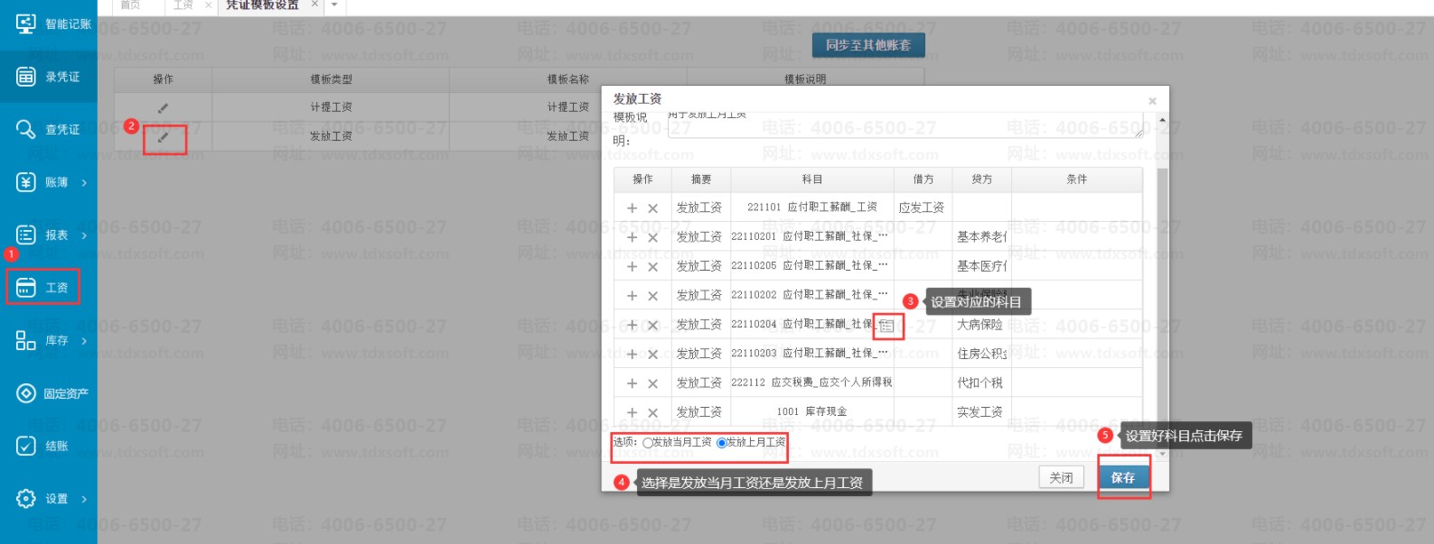1434x544 pixels.
Task: Switch to the 首页 tab
Action: pyautogui.click(x=131, y=5)
